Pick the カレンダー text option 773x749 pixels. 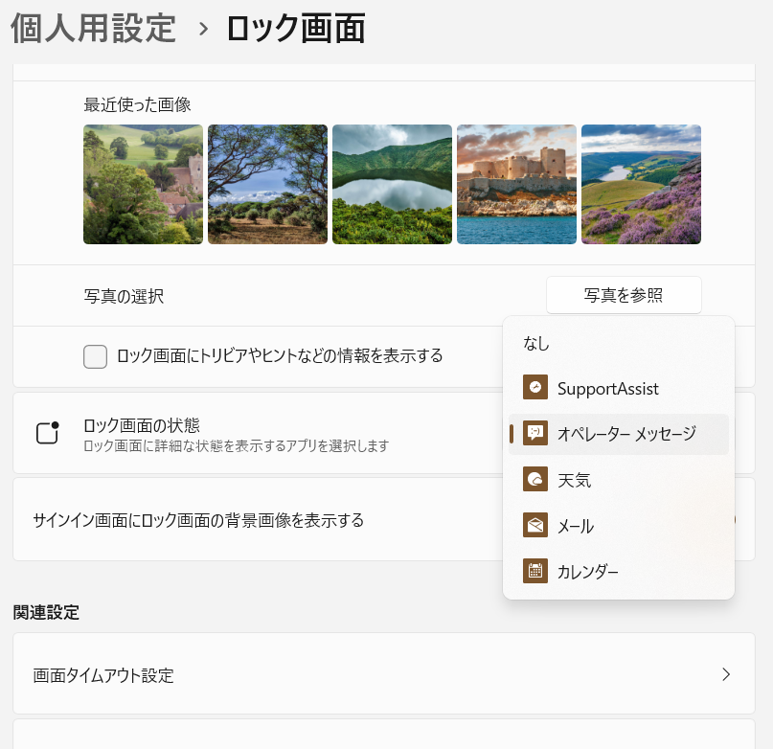pos(587,572)
